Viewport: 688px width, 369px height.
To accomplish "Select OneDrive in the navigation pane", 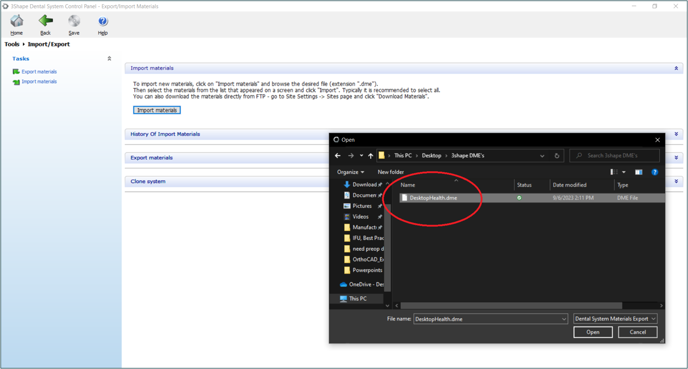I will pos(361,284).
